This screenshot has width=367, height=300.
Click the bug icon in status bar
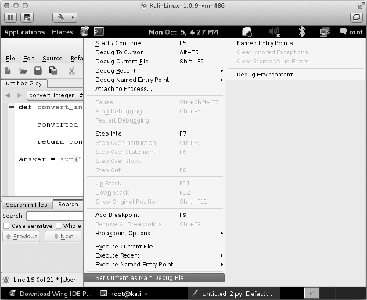click(6, 280)
